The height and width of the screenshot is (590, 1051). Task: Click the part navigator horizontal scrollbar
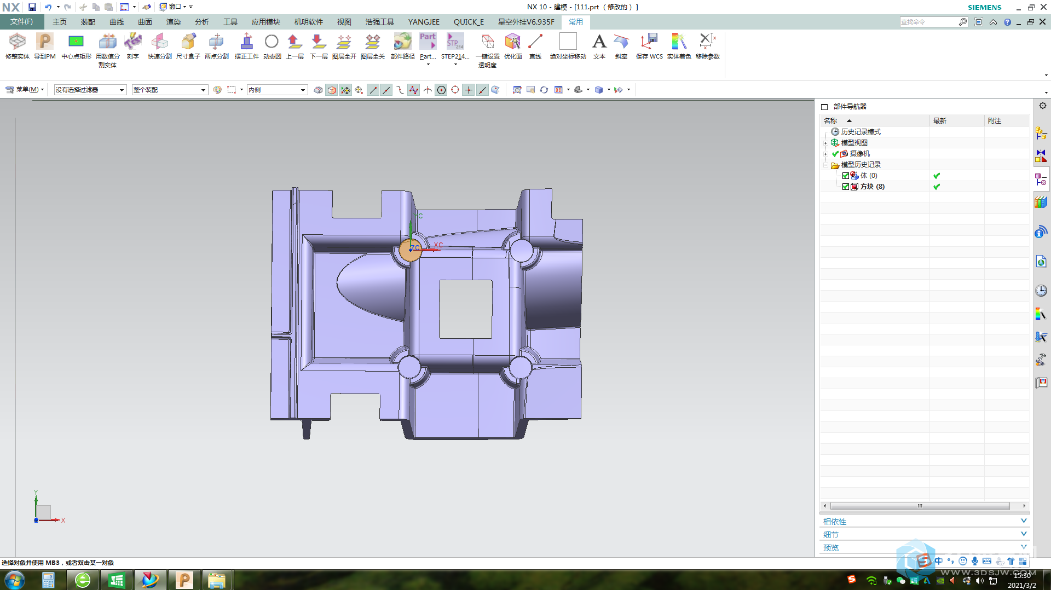tap(920, 506)
